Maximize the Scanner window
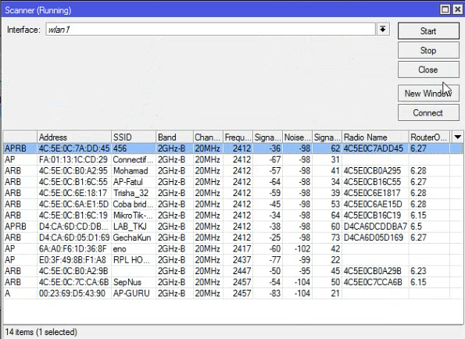465x339 pixels. click(445, 10)
